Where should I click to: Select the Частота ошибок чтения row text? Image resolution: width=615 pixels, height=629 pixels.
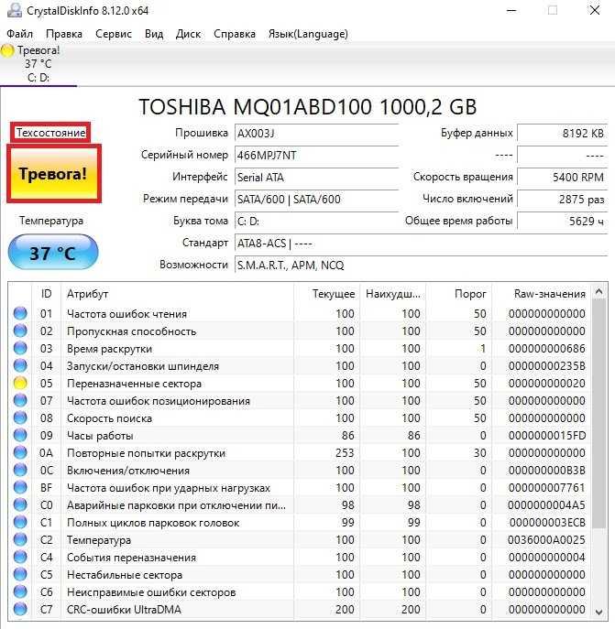point(126,314)
